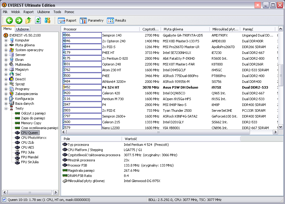Viewport: 285px width, 204px height.
Task: Switch to the Ulubione tab
Action: click(23, 29)
